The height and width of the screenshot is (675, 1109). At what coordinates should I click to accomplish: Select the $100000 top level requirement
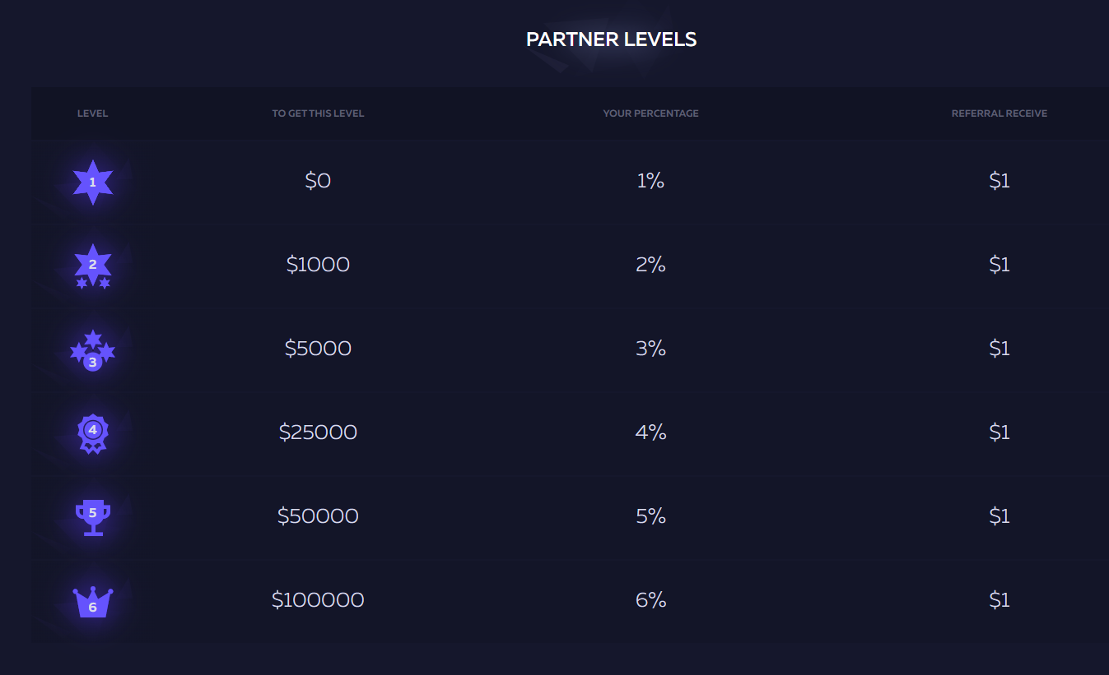(x=318, y=600)
